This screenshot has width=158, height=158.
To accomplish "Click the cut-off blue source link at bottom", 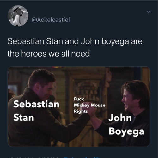I will click(x=82, y=157).
